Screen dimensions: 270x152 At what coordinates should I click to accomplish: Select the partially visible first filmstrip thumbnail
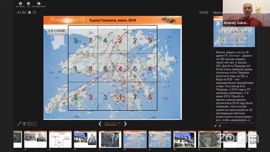pyautogui.click(x=18, y=139)
